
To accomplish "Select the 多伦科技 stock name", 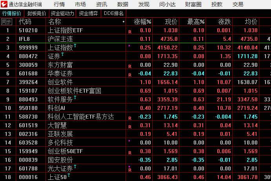I will 60,143.
